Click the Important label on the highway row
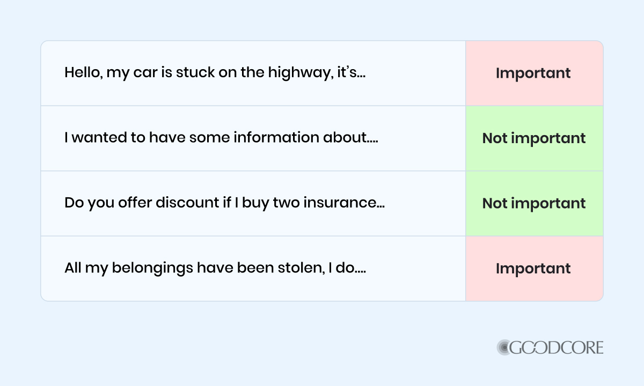The image size is (644, 386). [x=533, y=73]
